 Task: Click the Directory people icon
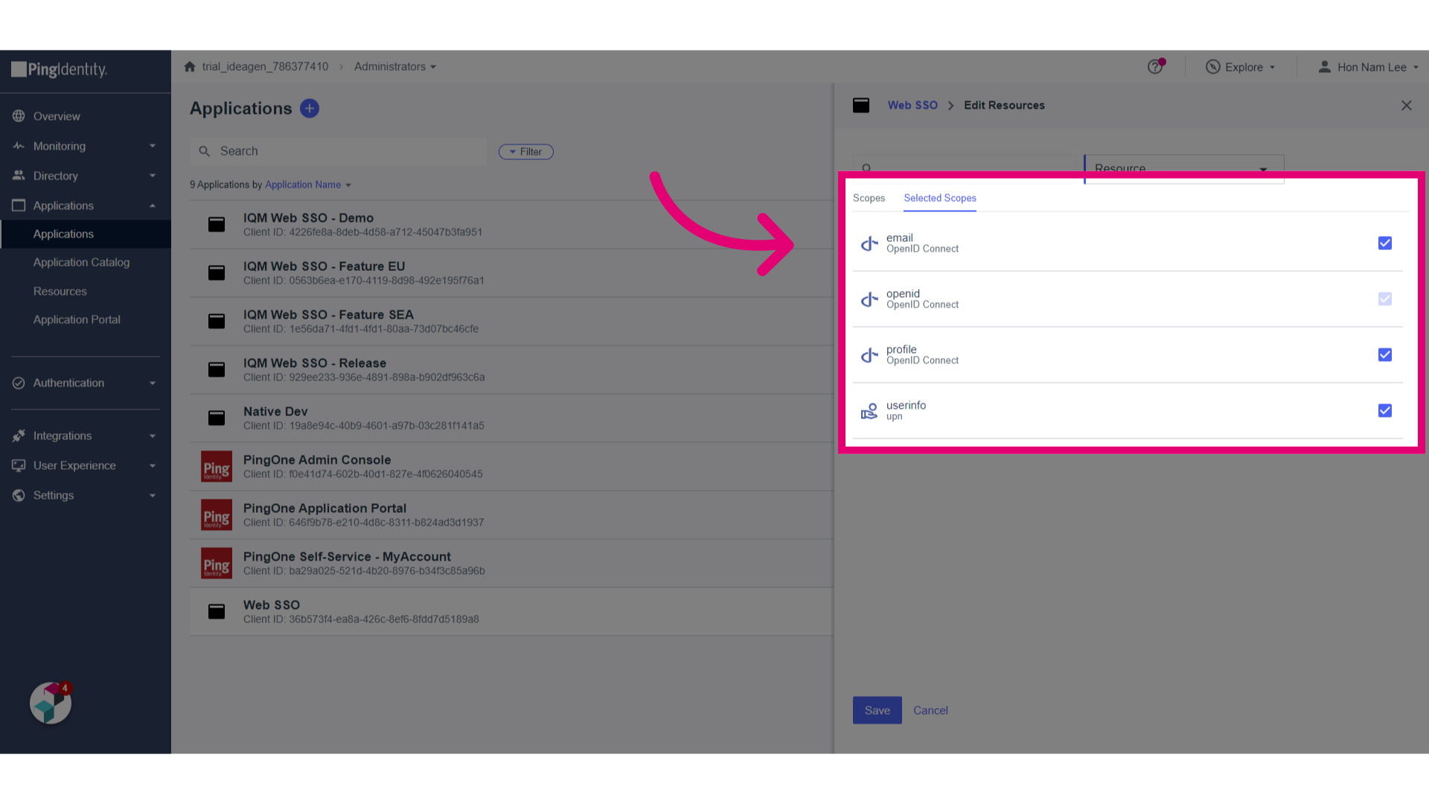19,176
